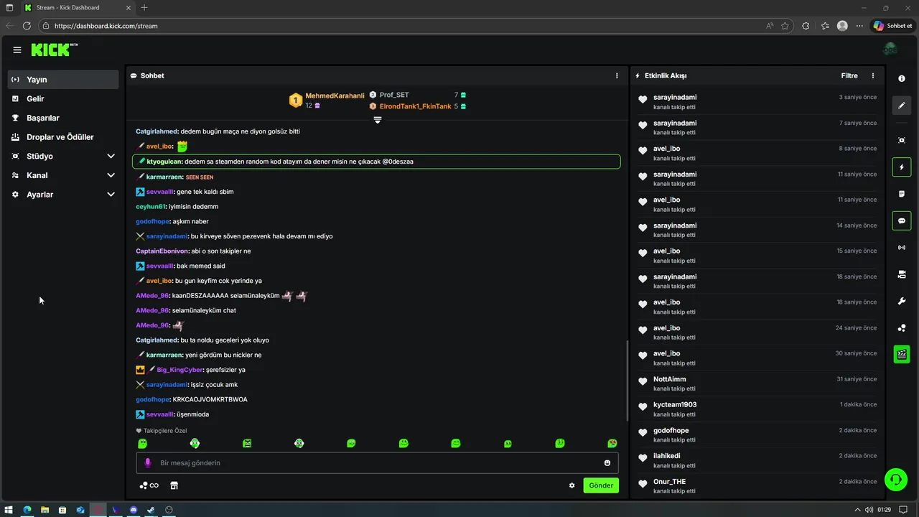Click Onur_THE in the activity feed
This screenshot has width=919, height=517.
coord(669,482)
